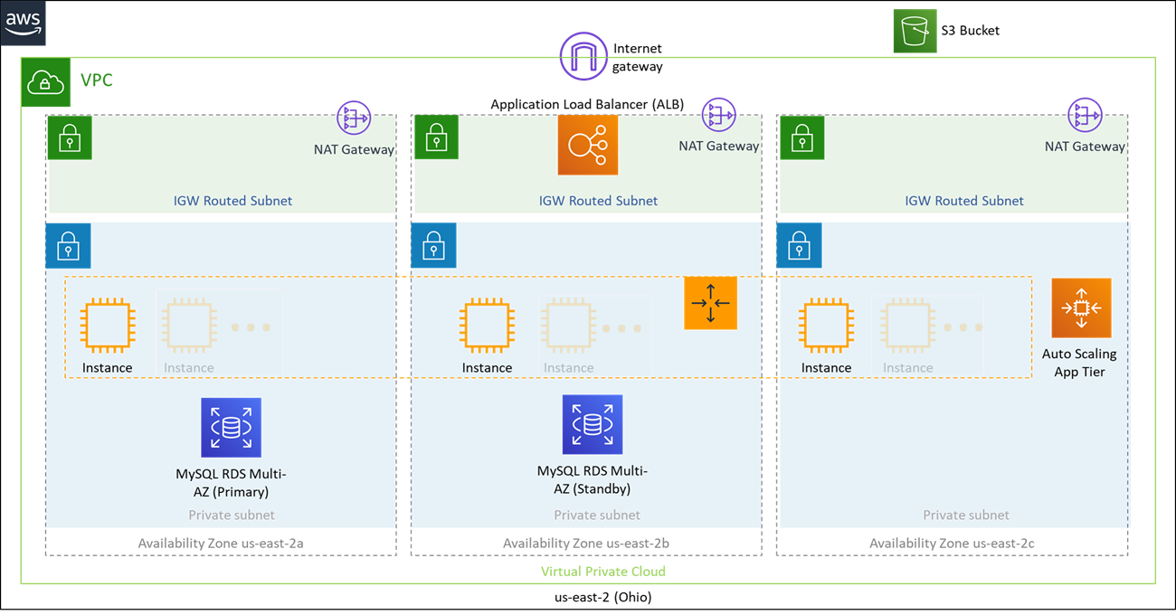Click orange four-arrows scaling icon in us-east-2b
Screen dimensions: 1176x615
pyautogui.click(x=711, y=303)
